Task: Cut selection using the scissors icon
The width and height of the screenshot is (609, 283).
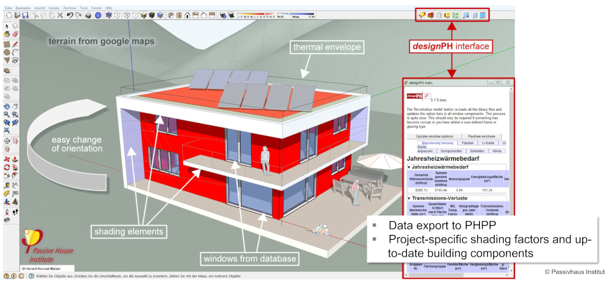Action: click(x=36, y=16)
